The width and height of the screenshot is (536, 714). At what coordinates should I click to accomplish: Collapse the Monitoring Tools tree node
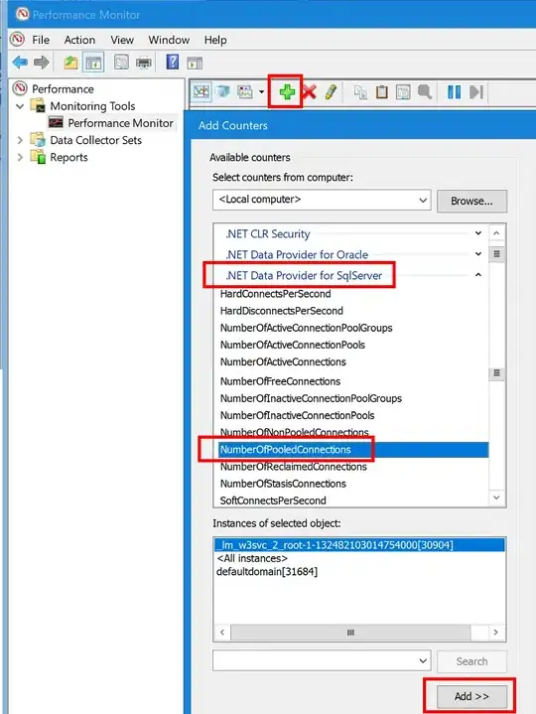point(20,106)
